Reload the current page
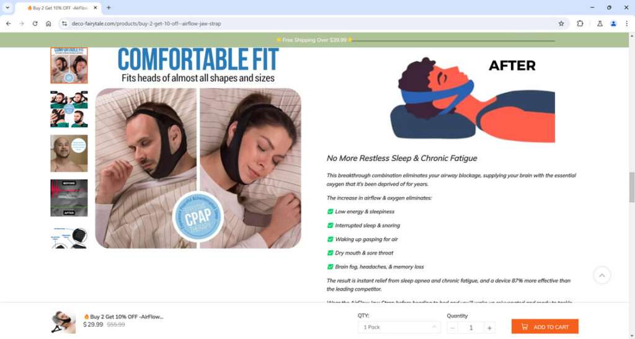Viewport: 635px width, 339px height. click(x=35, y=24)
